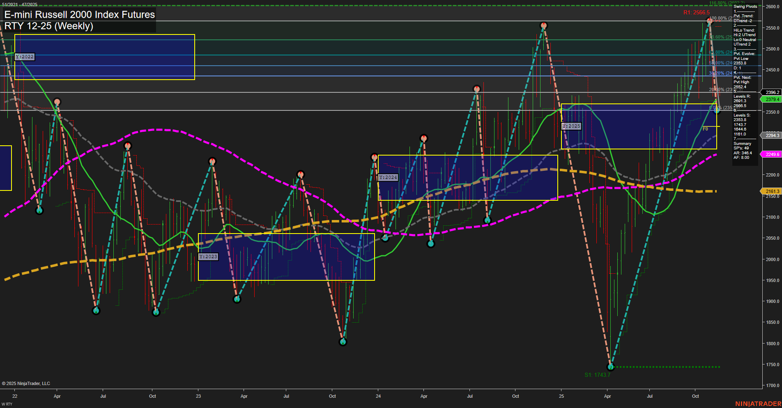Click the Y:2024 range box label
The width and height of the screenshot is (782, 408).
coord(388,177)
